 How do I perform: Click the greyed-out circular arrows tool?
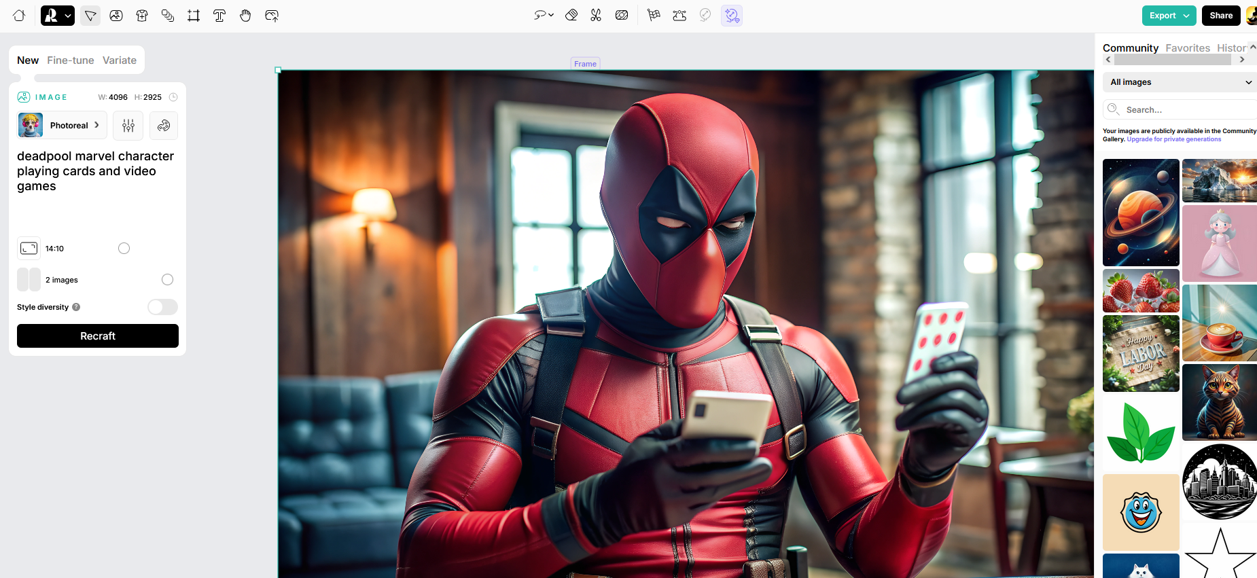[x=705, y=15]
